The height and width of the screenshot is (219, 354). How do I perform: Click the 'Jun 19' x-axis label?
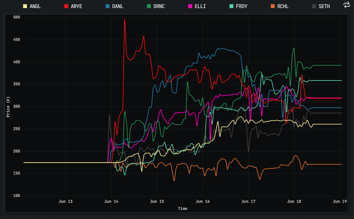(340, 201)
